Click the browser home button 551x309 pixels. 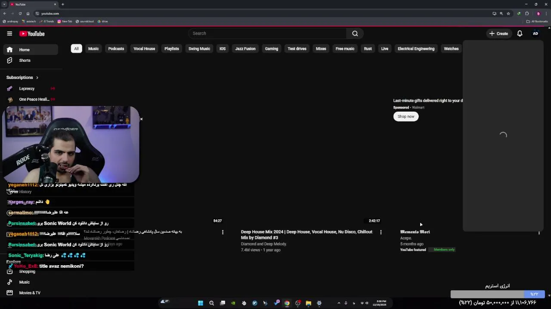coord(28,14)
